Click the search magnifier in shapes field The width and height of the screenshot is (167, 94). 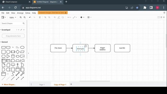click(23, 23)
